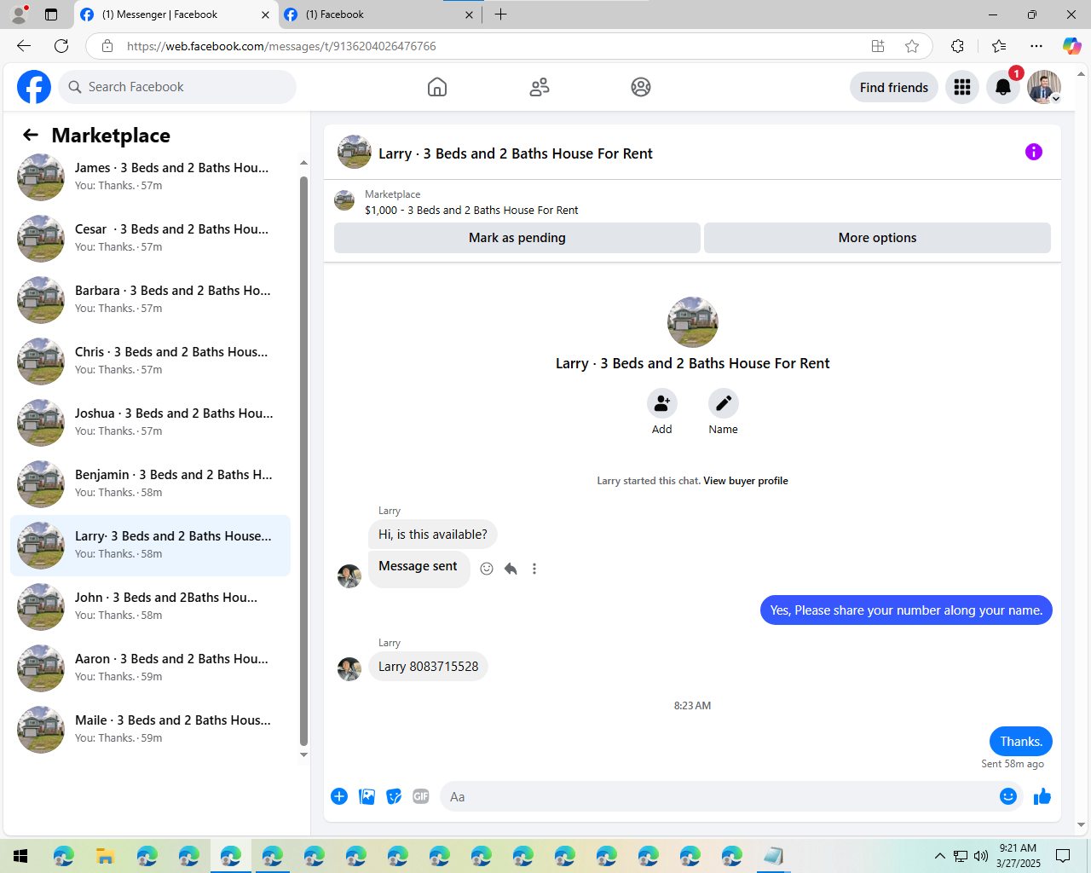Click the Search Facebook field
Screen dimensions: 1091x873
pos(177,87)
